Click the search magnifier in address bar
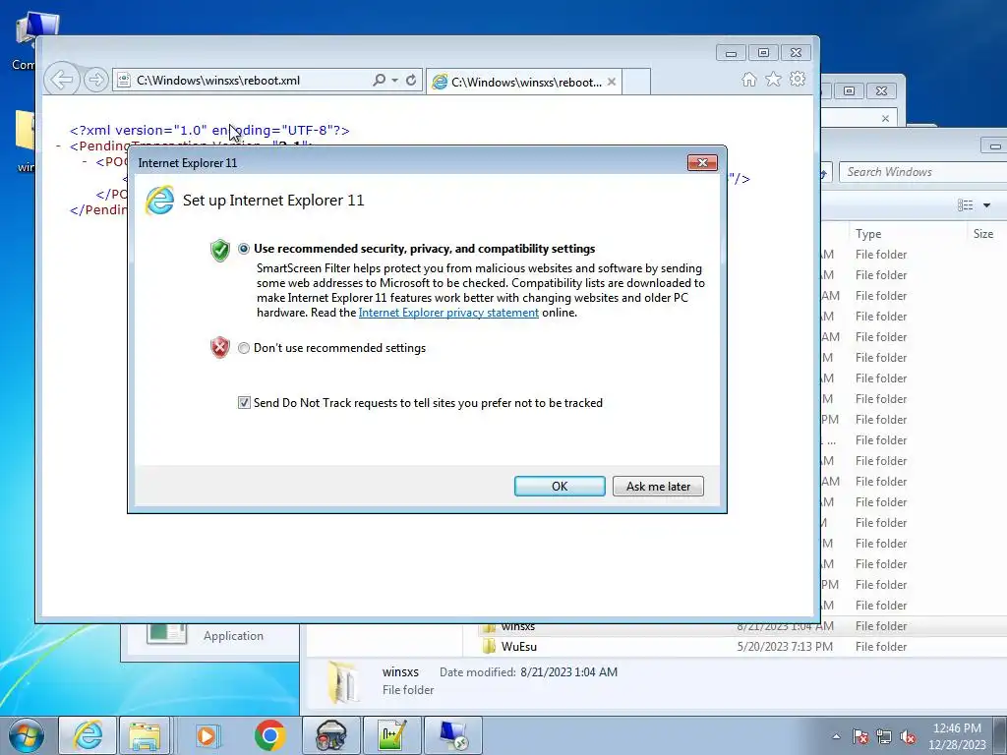 (379, 80)
